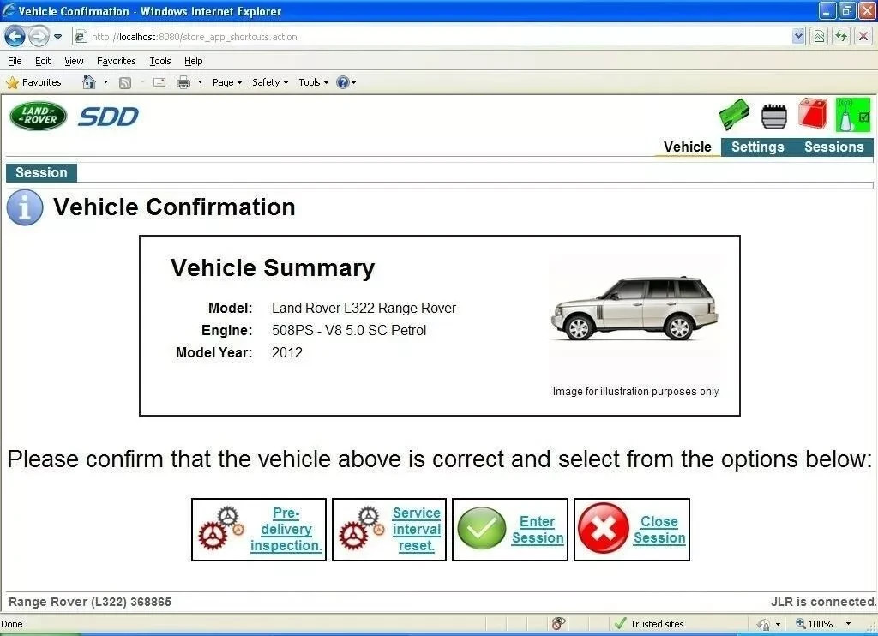The height and width of the screenshot is (636, 878).
Task: Open the zoom level 100% dropdown
Action: (x=848, y=624)
